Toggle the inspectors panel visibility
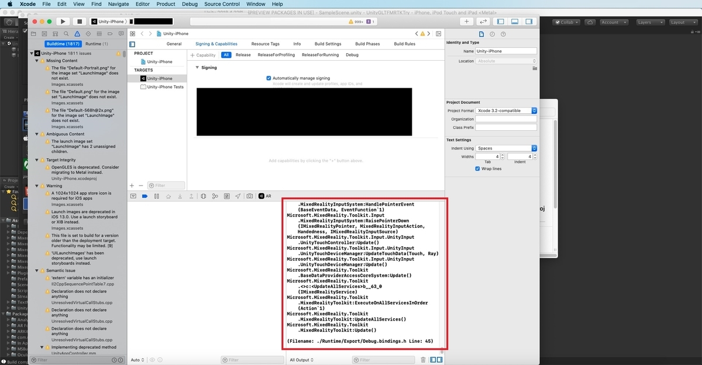 tap(528, 22)
